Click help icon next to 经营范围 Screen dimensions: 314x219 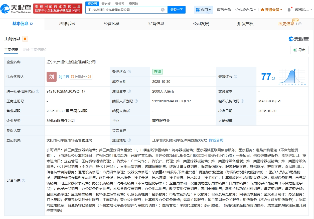[x=24, y=180]
